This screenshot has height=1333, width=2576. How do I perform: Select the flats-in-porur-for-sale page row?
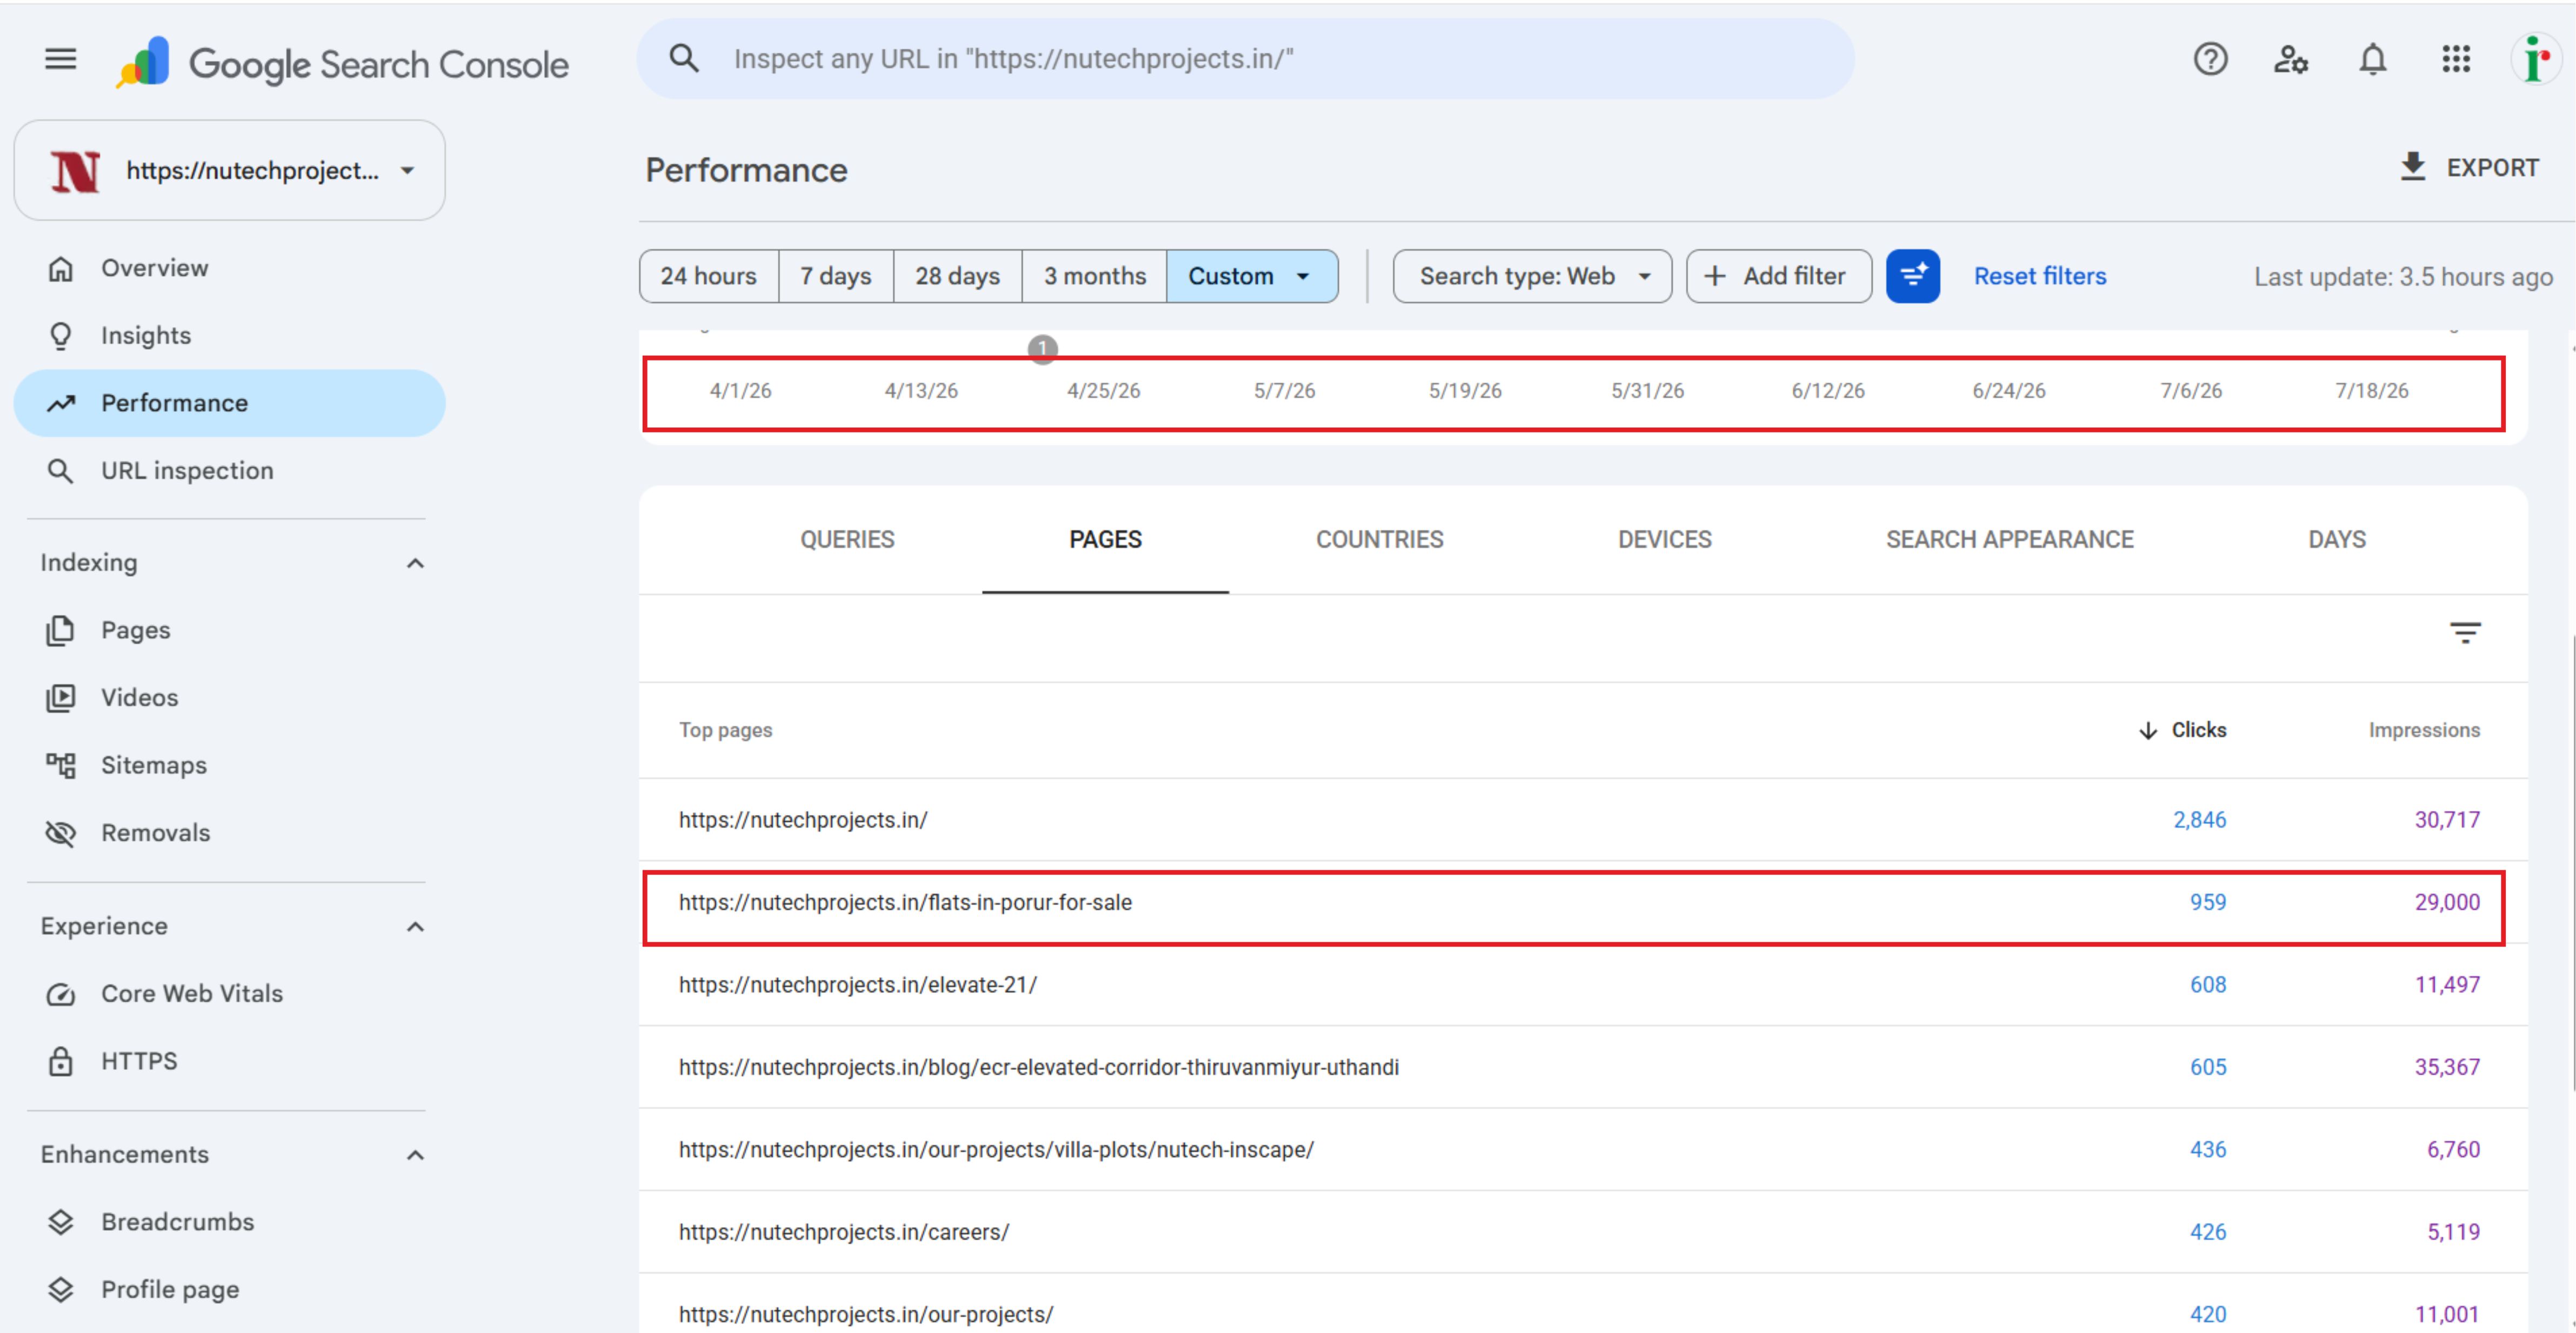(1583, 903)
